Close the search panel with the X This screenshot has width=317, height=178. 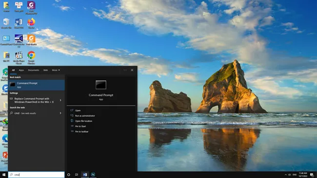click(132, 70)
